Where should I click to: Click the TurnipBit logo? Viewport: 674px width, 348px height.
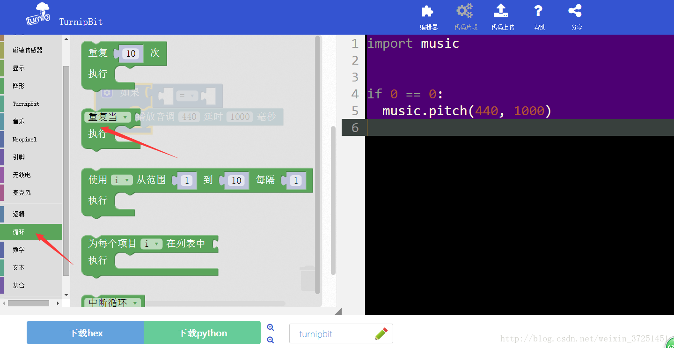point(38,15)
